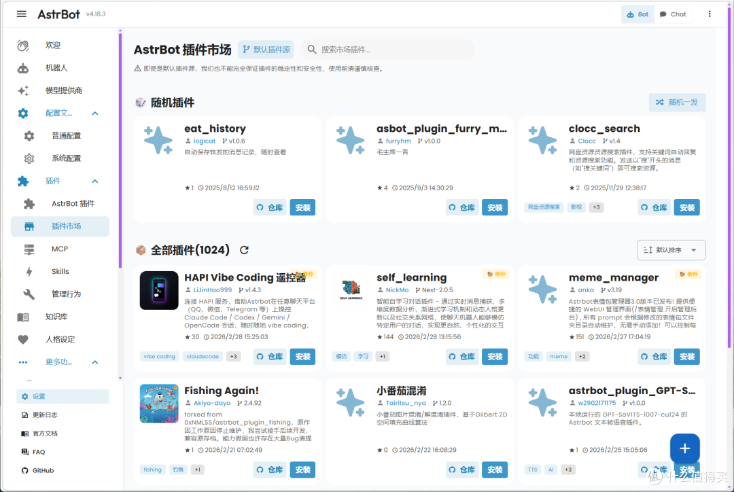This screenshot has height=492, width=734.
Task: Install the meme_manager plugin
Action: pyautogui.click(x=686, y=357)
